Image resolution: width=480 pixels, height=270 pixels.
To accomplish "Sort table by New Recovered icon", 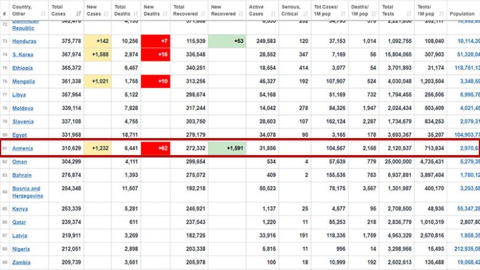I will click(241, 14).
